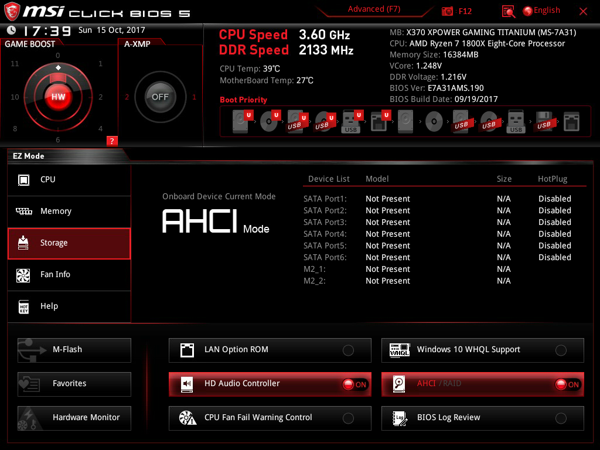Open the Fan Info section
This screenshot has height=450, width=600.
pos(69,275)
